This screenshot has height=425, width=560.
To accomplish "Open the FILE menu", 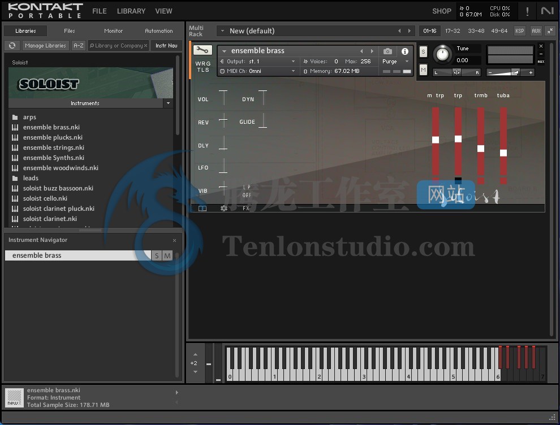I will click(x=100, y=11).
